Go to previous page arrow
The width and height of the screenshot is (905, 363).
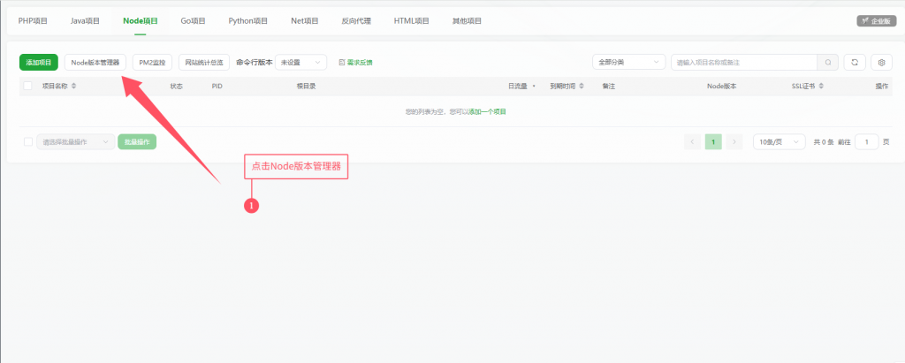click(x=693, y=141)
